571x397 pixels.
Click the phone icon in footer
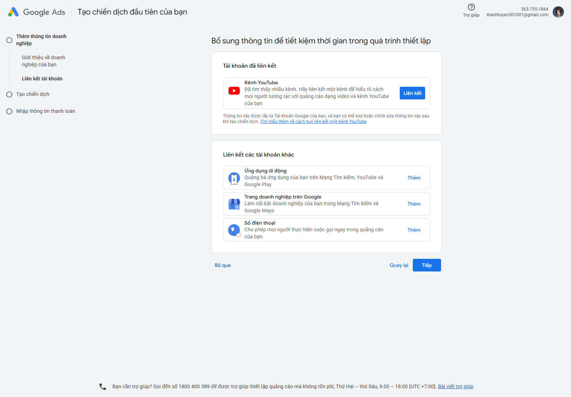(102, 387)
